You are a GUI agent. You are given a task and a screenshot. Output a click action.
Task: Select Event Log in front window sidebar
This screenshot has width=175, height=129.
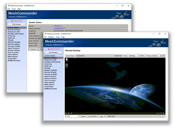(x=48, y=64)
